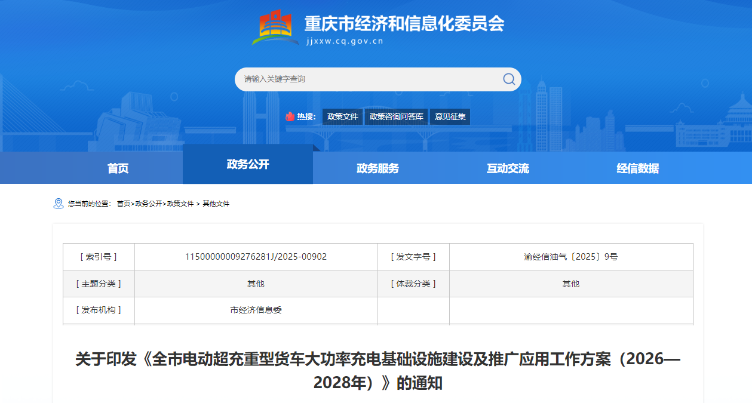Click the document number 渝经信油气〔2025〕9号
752x403 pixels.
[570, 257]
